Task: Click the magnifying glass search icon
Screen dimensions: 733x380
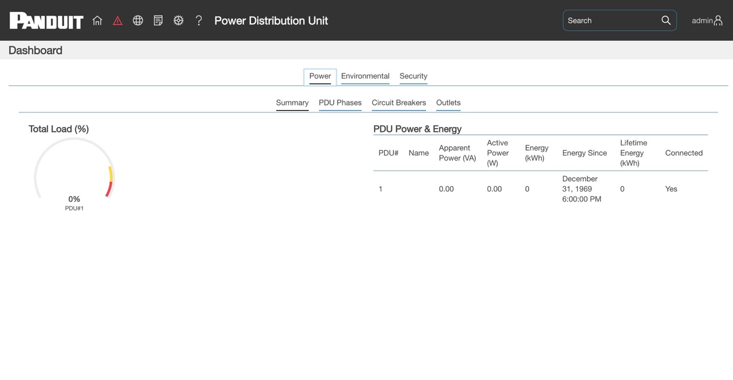Action: (x=666, y=20)
